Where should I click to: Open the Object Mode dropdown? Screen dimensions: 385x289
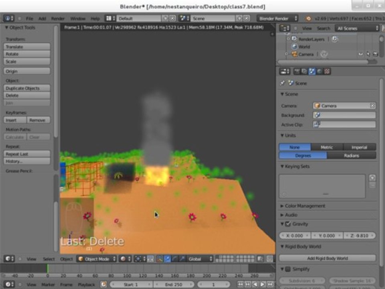pyautogui.click(x=97, y=259)
